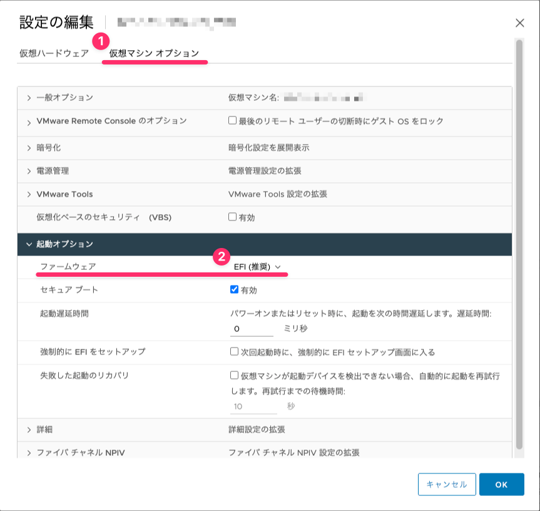This screenshot has width=540, height=511.
Task: Click the セキュア ブート label
Action: tap(69, 290)
